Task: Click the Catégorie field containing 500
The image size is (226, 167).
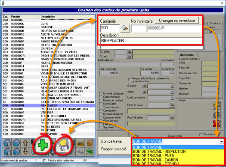Action: coord(110,28)
